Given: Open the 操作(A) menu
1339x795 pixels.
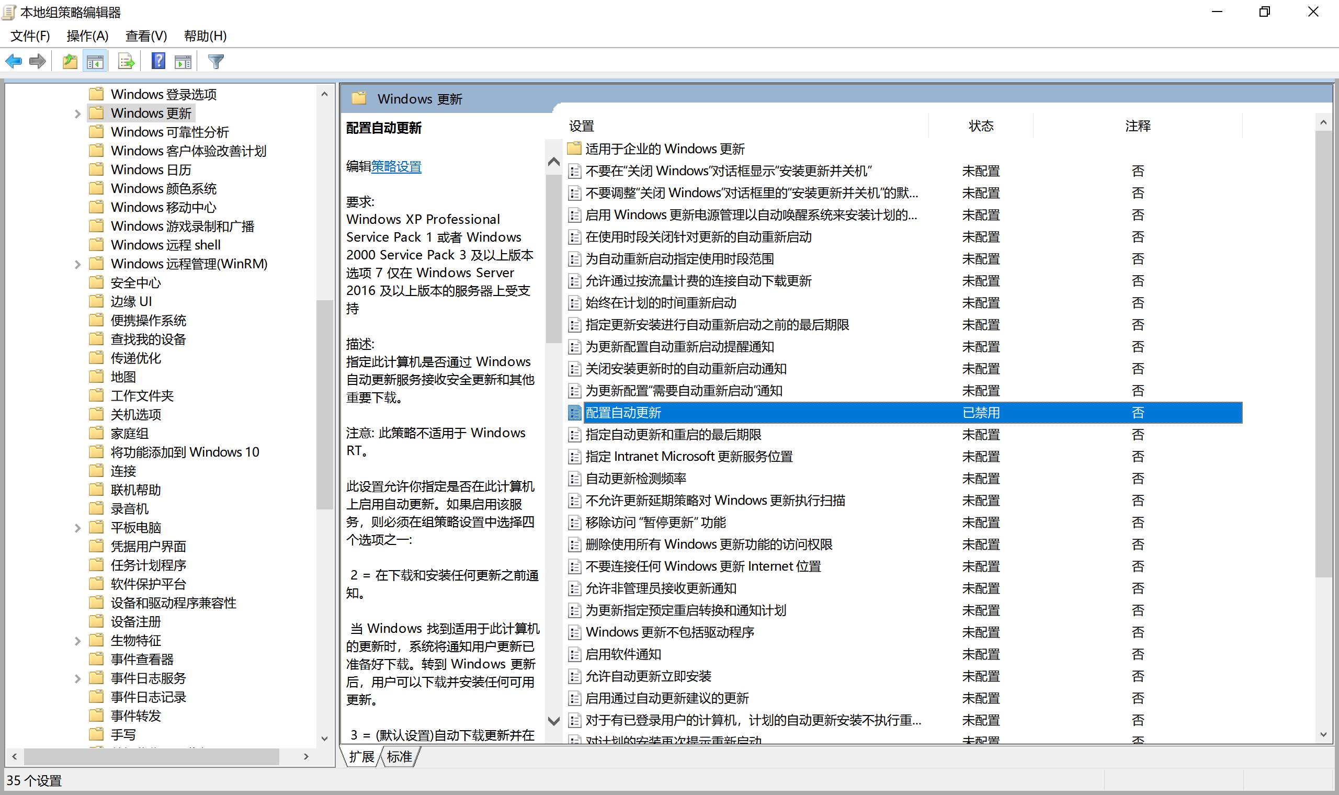Looking at the screenshot, I should 87,36.
